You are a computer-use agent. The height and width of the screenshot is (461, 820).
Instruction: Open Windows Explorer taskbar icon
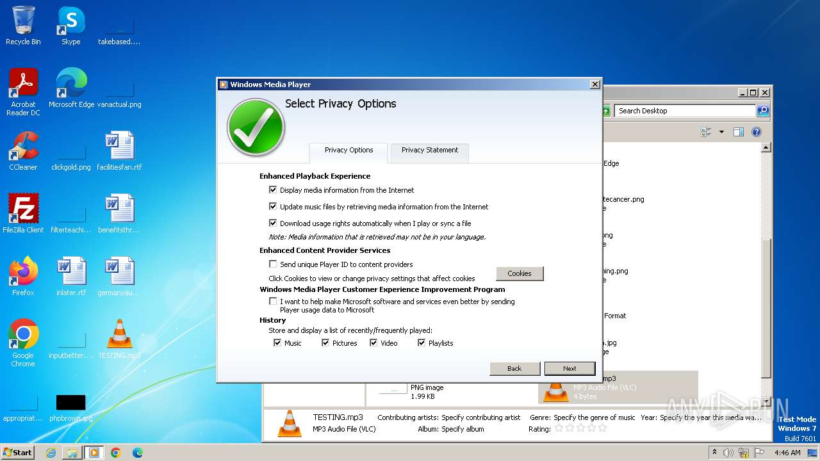point(72,453)
